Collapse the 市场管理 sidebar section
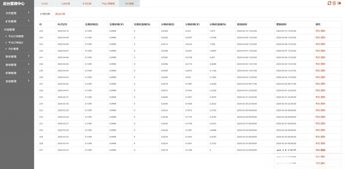The height and width of the screenshot is (169, 345). click(x=17, y=30)
